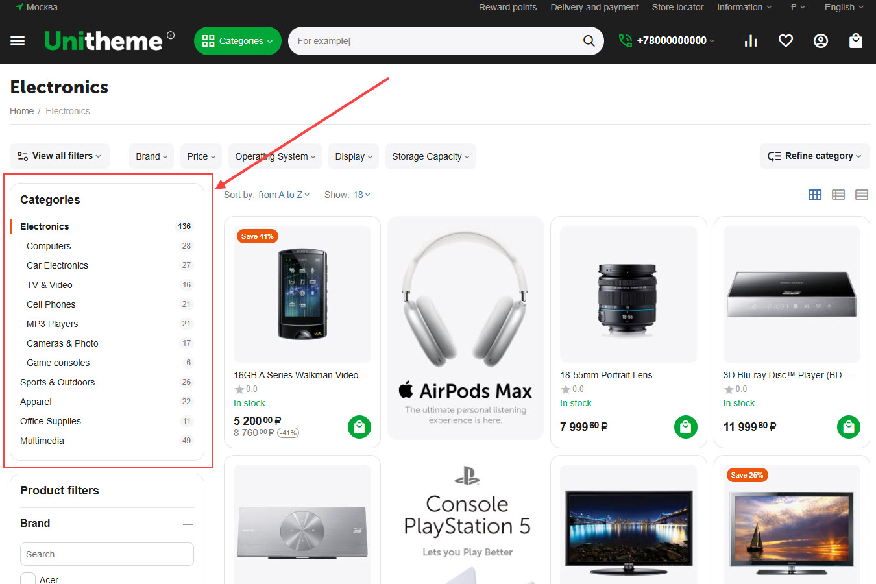Select Sports & Outdoors category
The width and height of the screenshot is (876, 584).
[x=57, y=382]
